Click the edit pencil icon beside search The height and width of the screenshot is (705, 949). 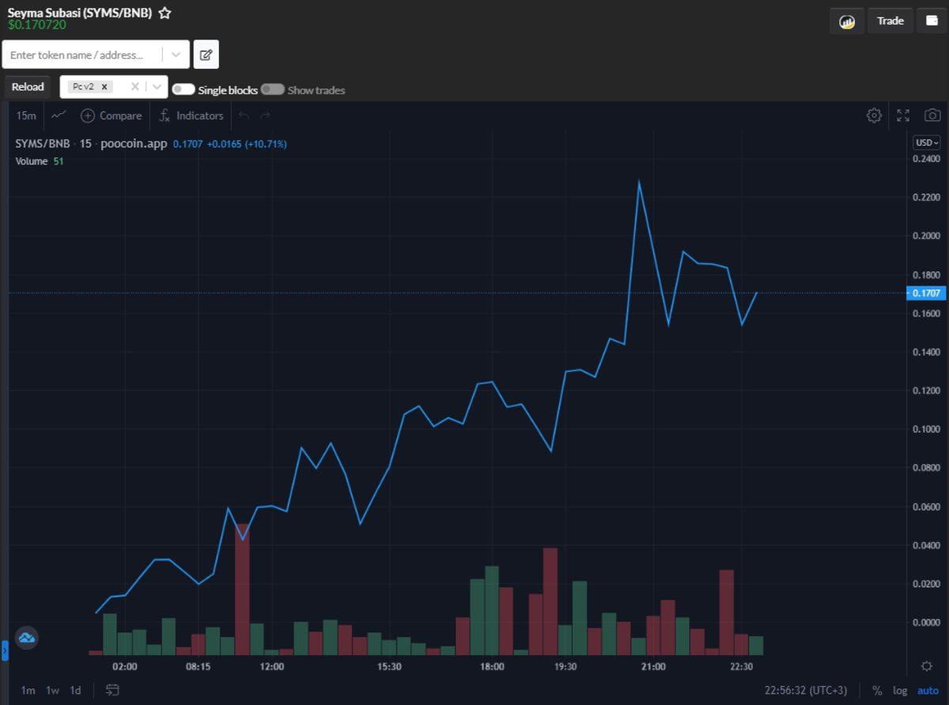(x=206, y=55)
